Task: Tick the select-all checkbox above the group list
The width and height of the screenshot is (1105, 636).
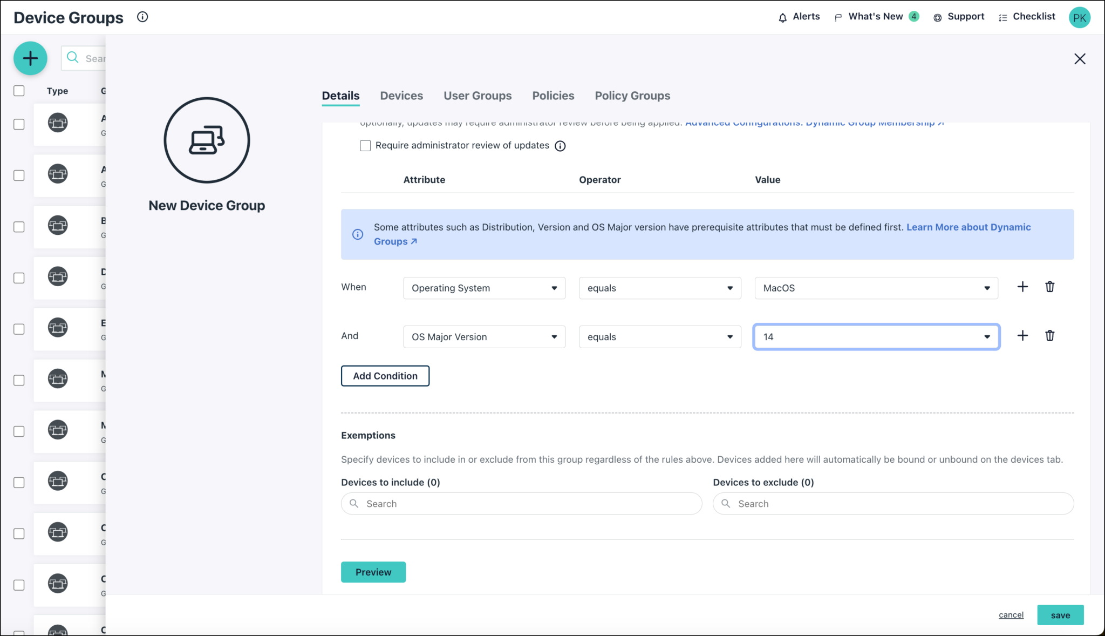Action: tap(19, 91)
